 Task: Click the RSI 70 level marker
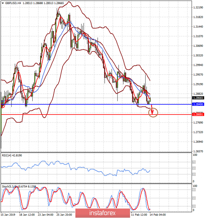pyautogui.click(x=194, y=162)
